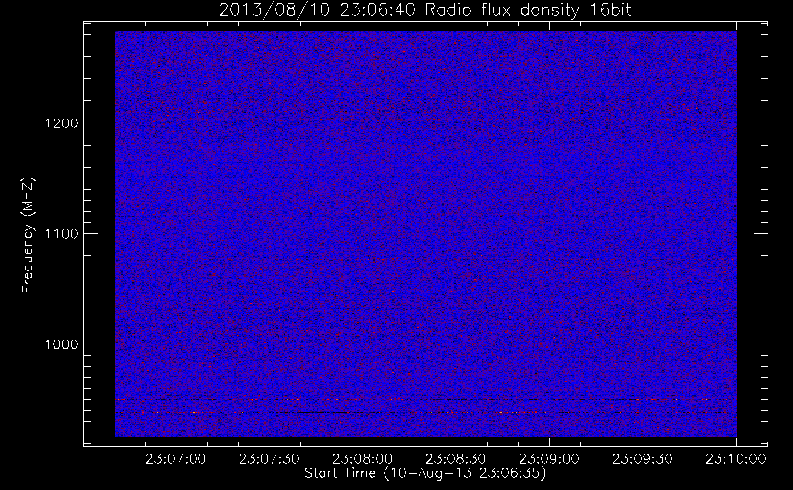Click the "Frequency (MHZ)" axis label
The width and height of the screenshot is (793, 490).
point(28,235)
